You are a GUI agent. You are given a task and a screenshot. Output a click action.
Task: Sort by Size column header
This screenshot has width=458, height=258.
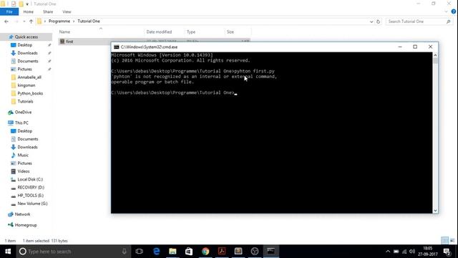(x=230, y=32)
